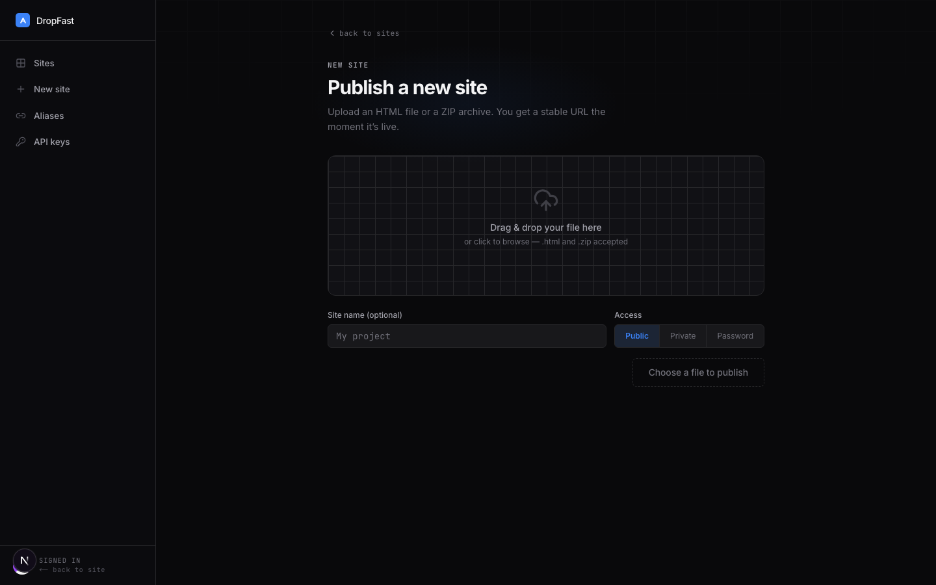936x585 pixels.
Task: Click the Sites grid icon
Action: 21,63
